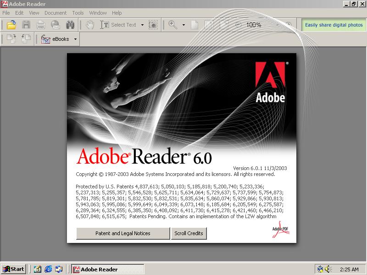Click the Scroll Credits button
This screenshot has width=367, height=275.
[x=189, y=233]
